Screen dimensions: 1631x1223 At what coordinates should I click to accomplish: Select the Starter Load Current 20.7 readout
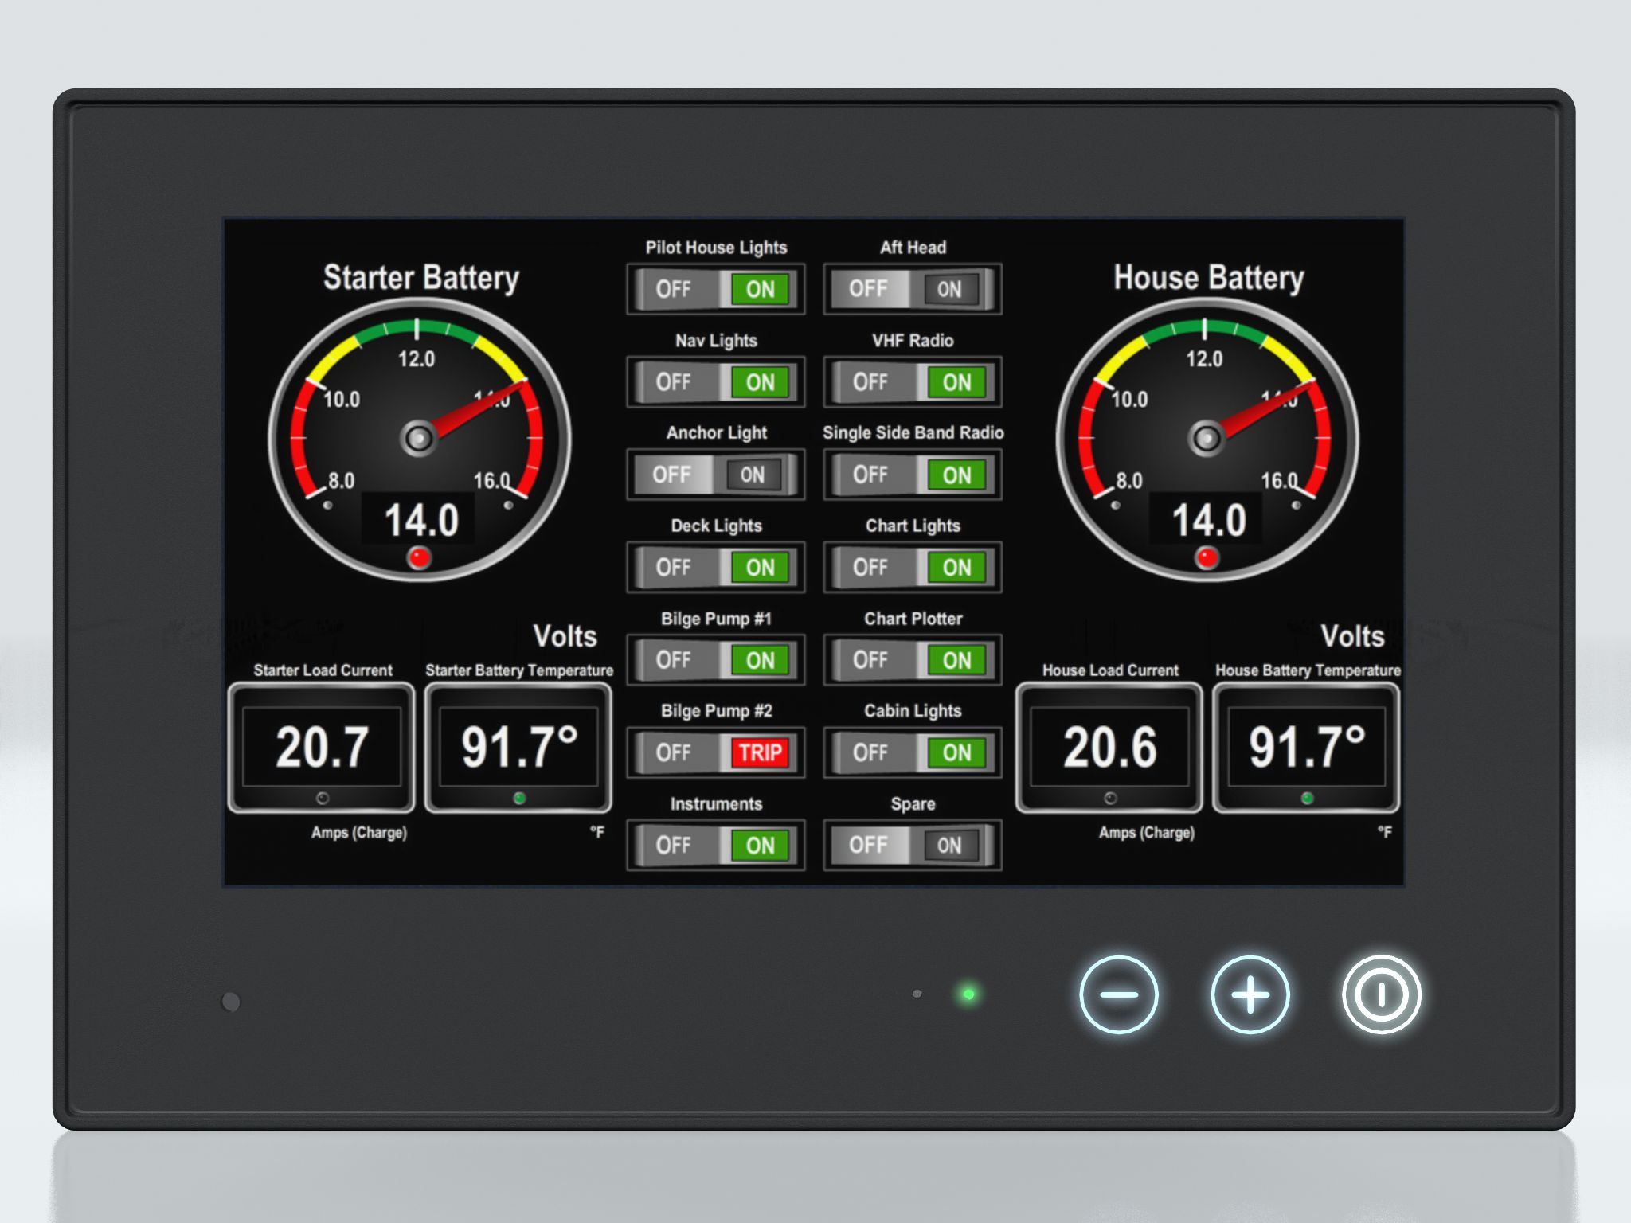coord(322,748)
